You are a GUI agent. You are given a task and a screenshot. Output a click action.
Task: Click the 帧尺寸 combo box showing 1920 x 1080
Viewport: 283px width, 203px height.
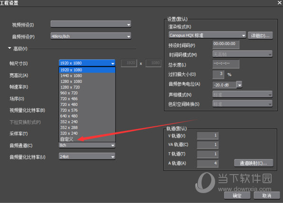point(87,63)
